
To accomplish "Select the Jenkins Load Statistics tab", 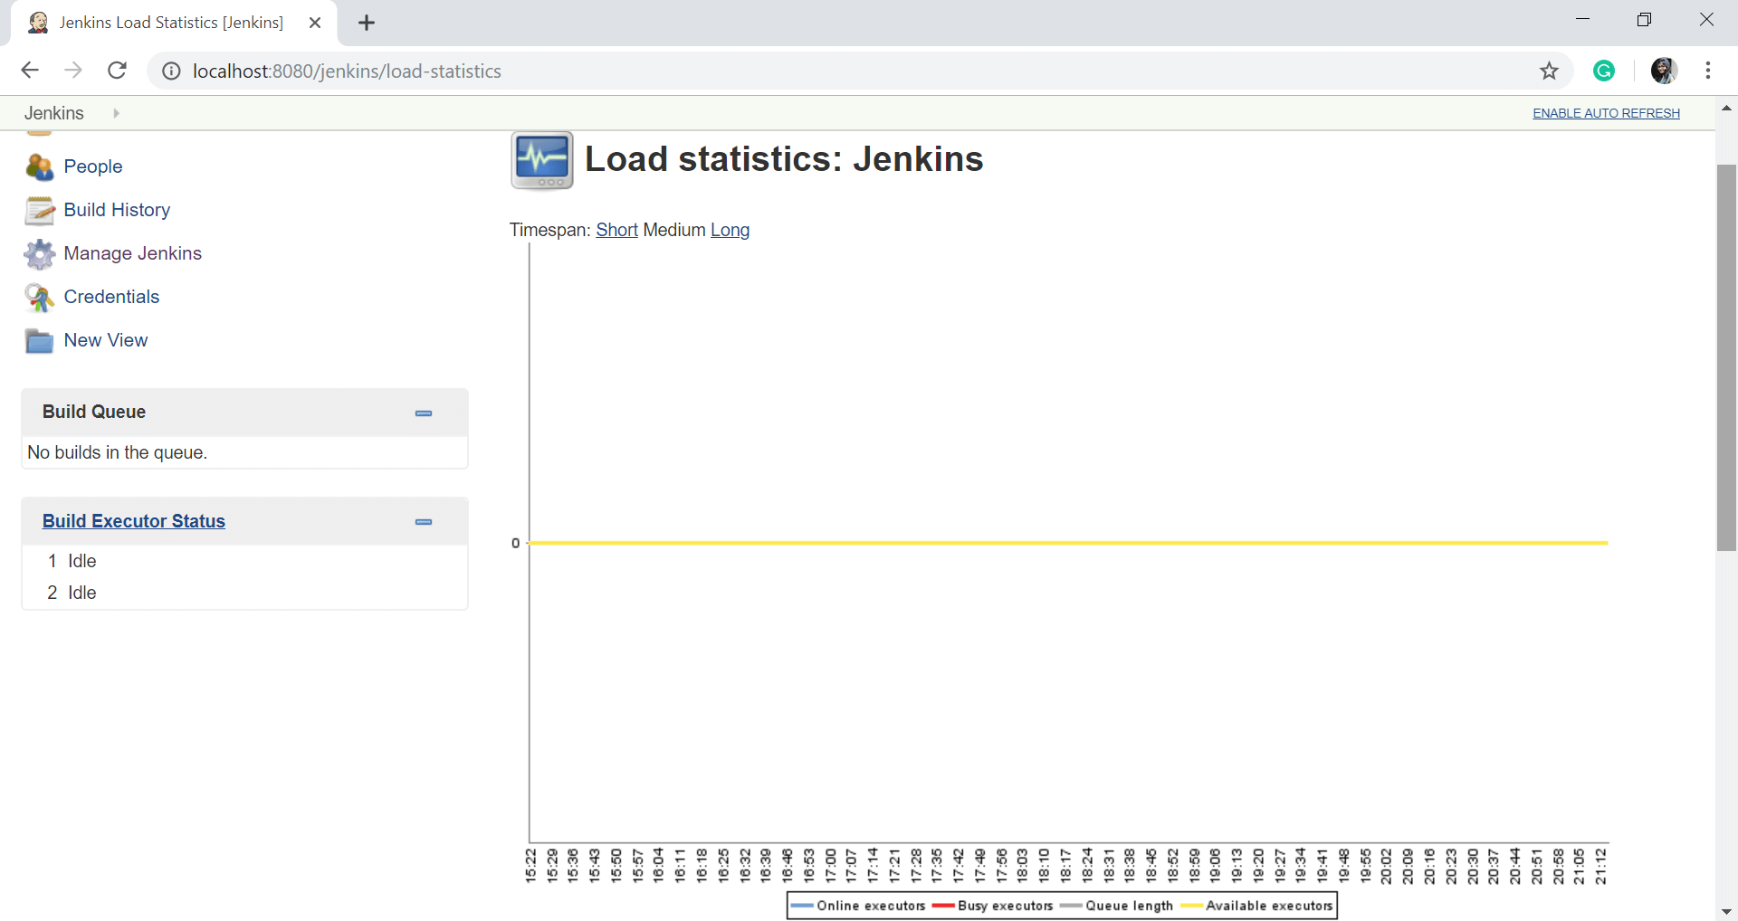I will tap(172, 23).
